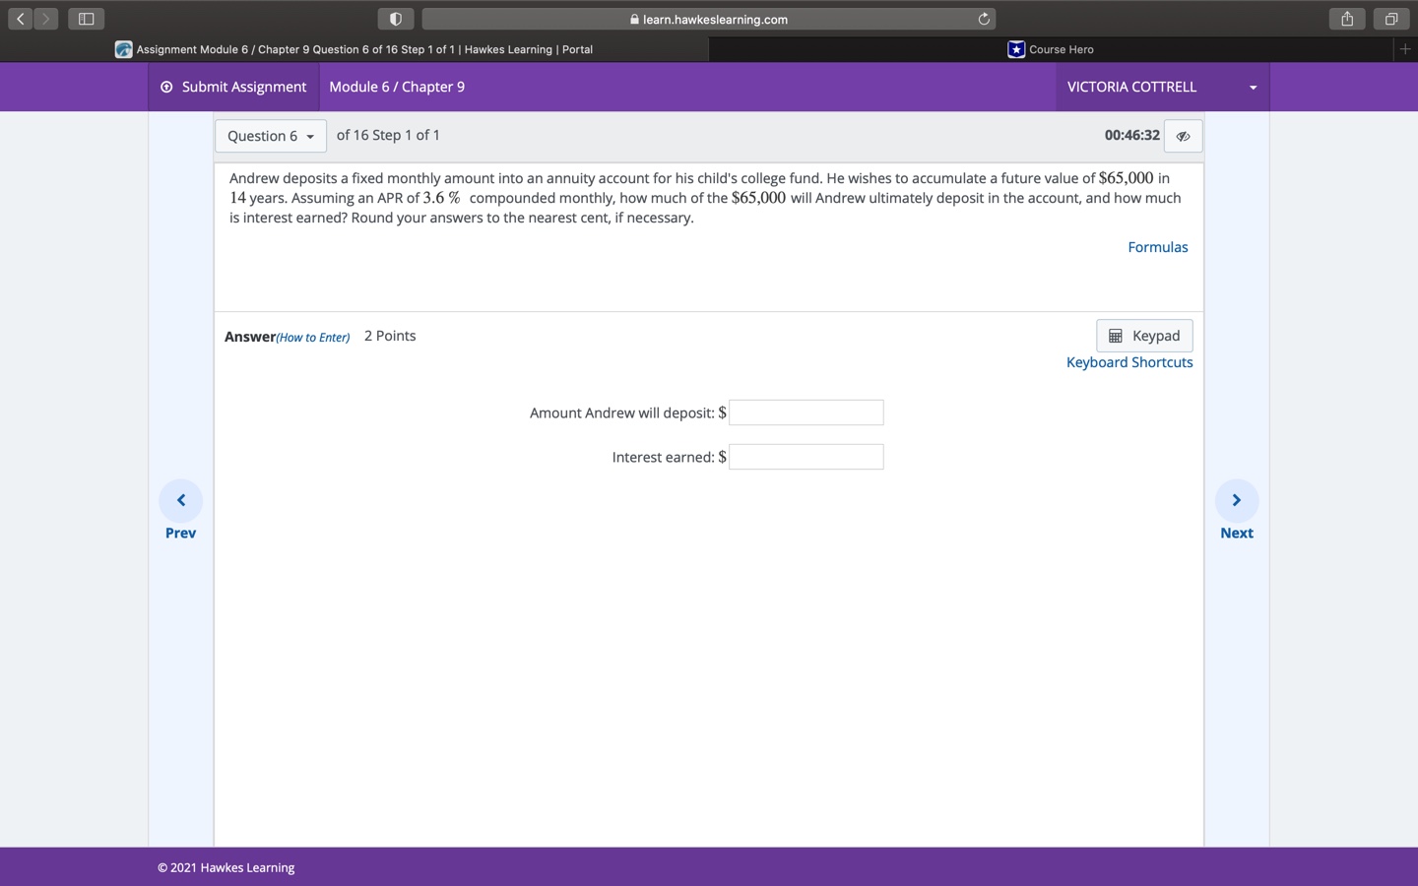The width and height of the screenshot is (1418, 886).
Task: Click the Hawkes Learning tab favicon
Action: point(123,49)
